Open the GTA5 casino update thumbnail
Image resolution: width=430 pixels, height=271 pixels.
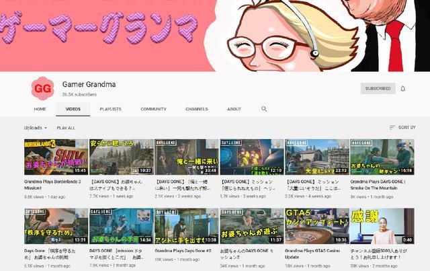[316, 226]
